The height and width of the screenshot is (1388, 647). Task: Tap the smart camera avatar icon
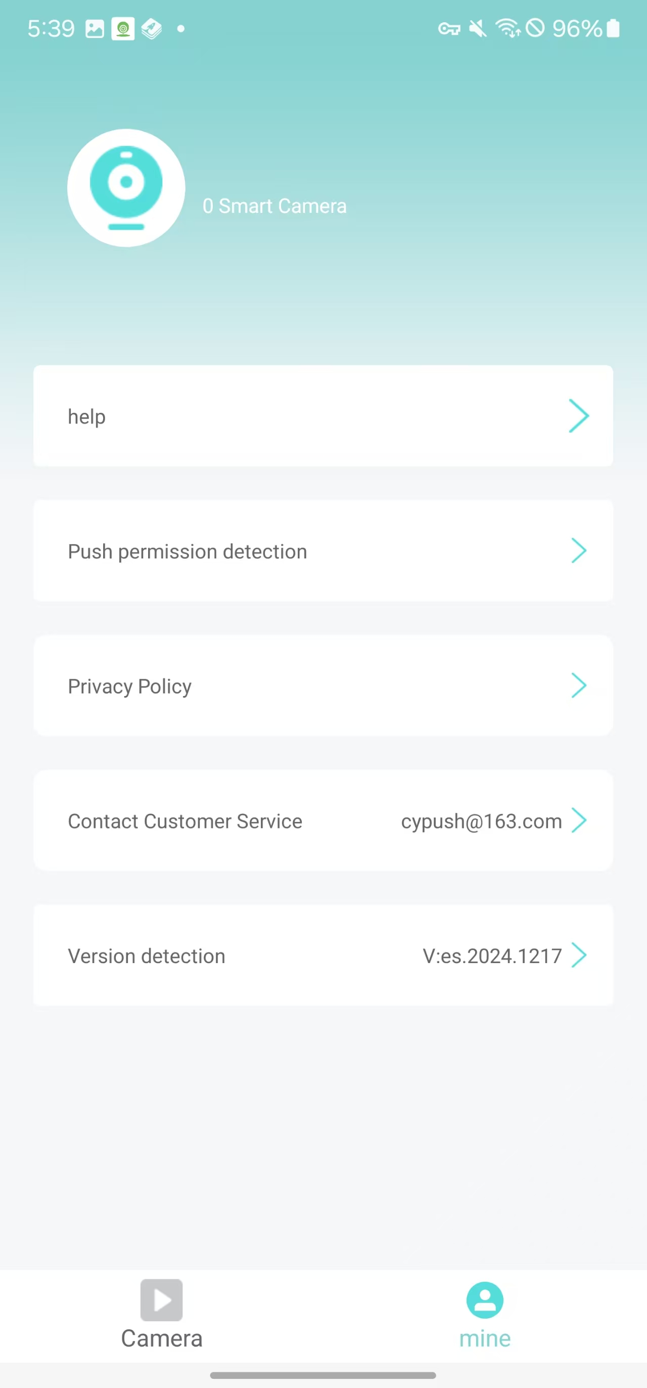(x=126, y=188)
